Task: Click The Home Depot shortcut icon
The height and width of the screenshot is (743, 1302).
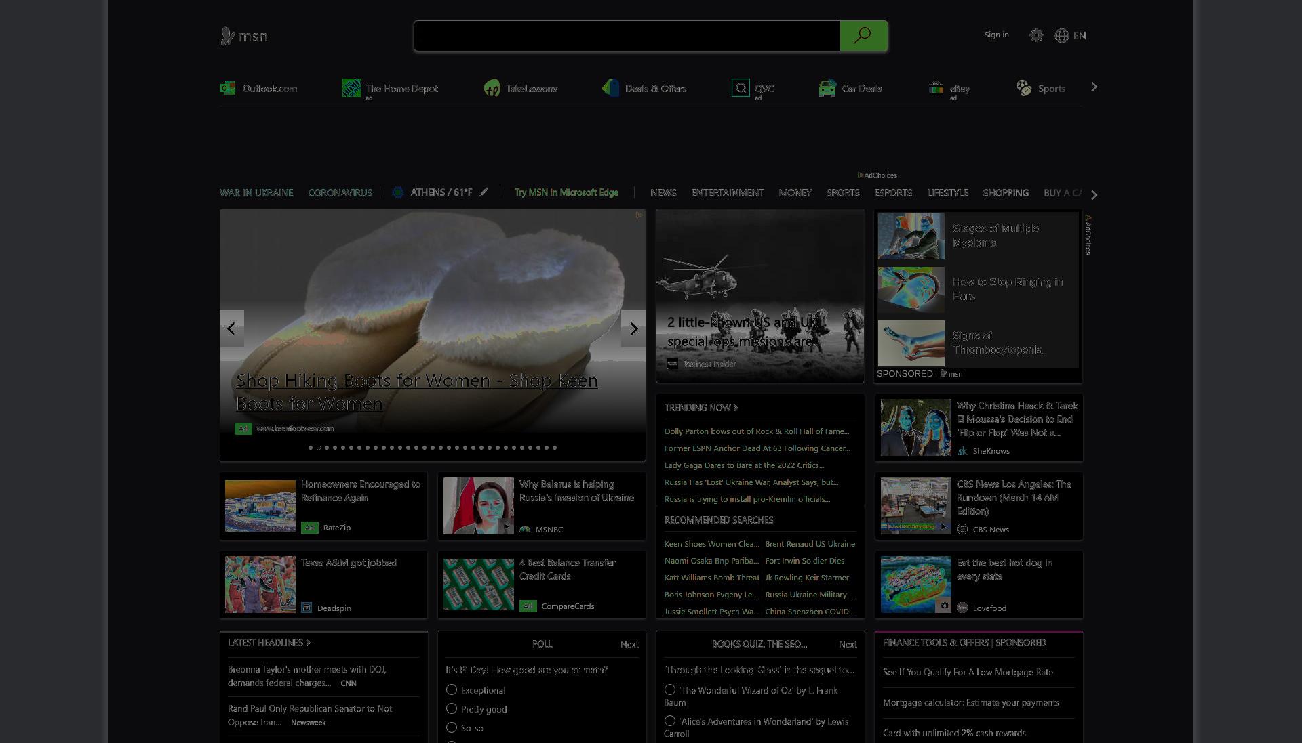Action: point(351,88)
